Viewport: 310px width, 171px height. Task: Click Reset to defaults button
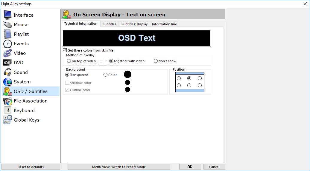click(x=31, y=167)
